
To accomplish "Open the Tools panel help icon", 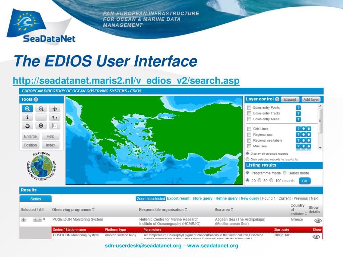I will 36,99.
